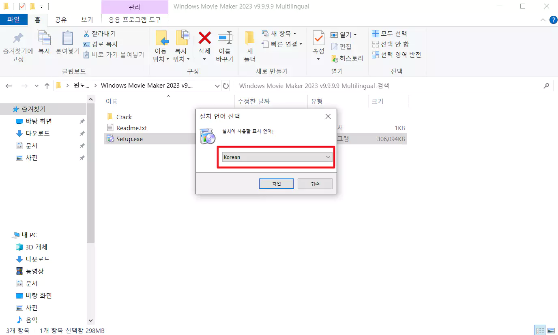Click Select all (모두 선택)
The image size is (558, 335).
pyautogui.click(x=389, y=34)
